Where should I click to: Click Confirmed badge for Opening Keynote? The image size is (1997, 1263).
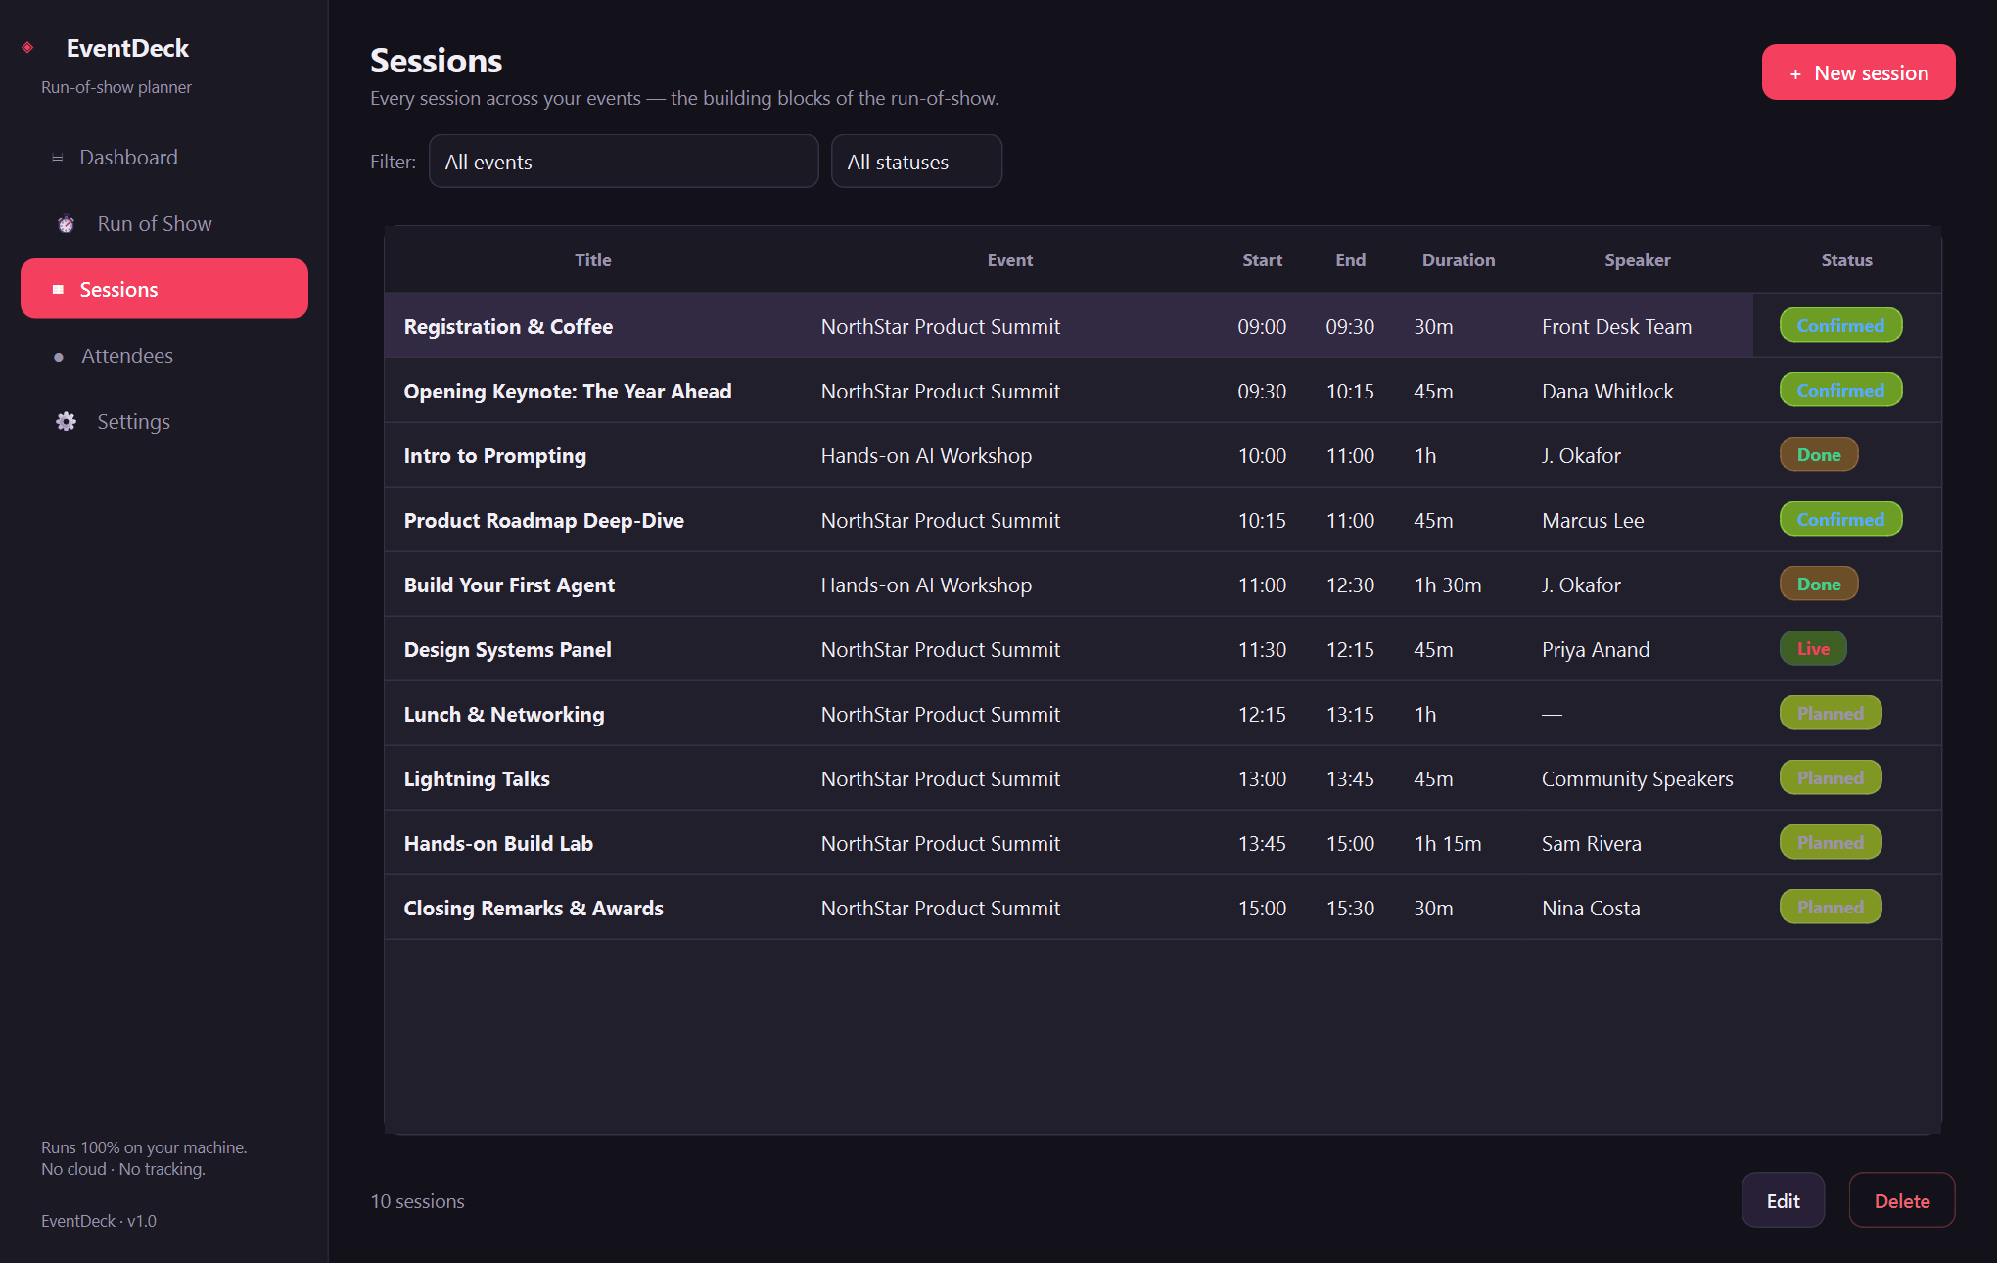pyautogui.click(x=1840, y=390)
